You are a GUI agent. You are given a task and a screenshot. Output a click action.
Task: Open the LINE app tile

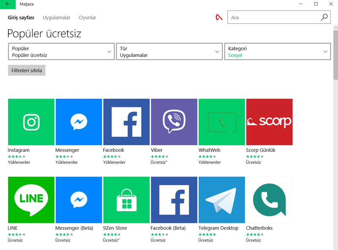31,200
